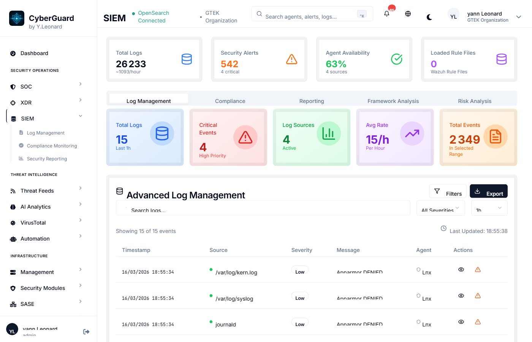Select the Threat Feeds sidebar icon
The image size is (532, 342).
point(13,190)
